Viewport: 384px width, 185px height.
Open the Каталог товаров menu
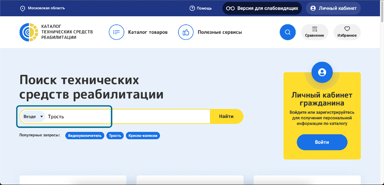tap(148, 32)
